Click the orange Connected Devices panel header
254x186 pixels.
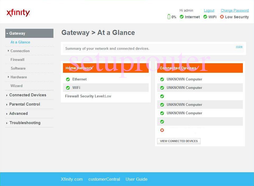tap(200, 68)
